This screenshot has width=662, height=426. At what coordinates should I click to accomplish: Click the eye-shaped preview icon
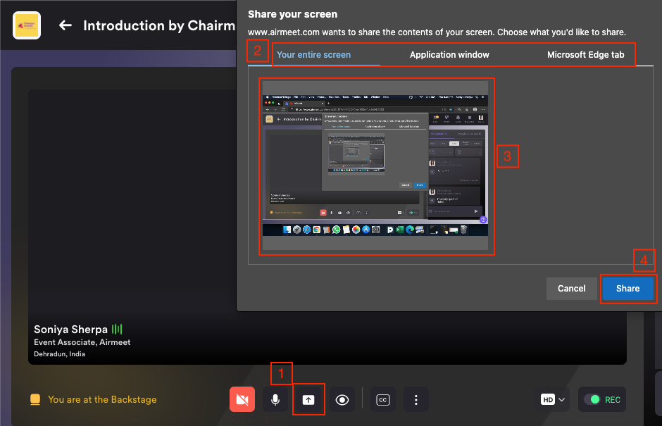(x=342, y=399)
